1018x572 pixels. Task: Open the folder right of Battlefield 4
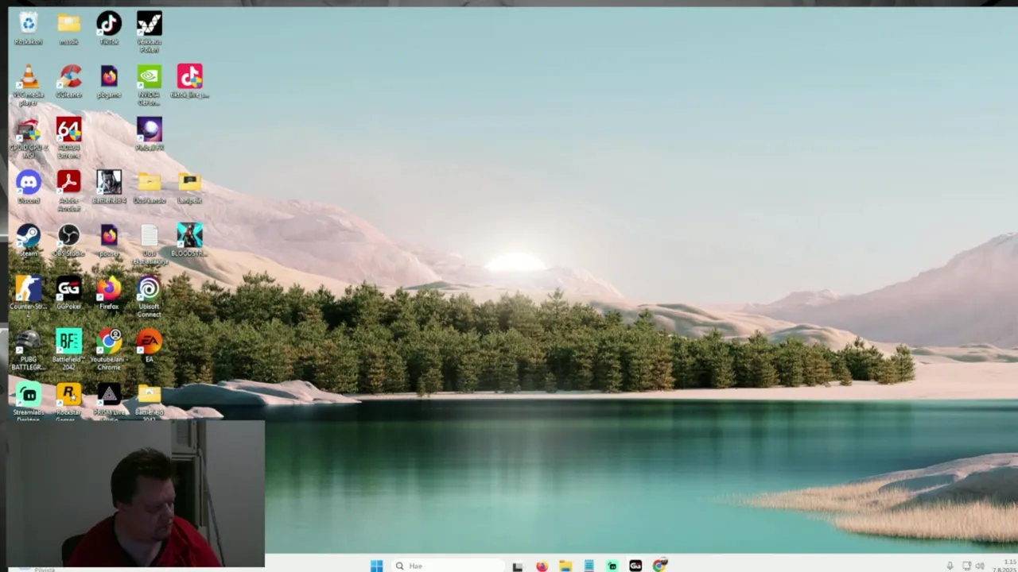pos(150,187)
